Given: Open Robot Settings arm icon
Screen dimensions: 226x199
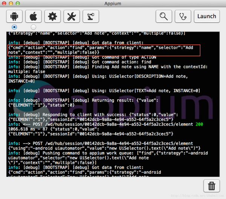Looking at the screenshot, I should [91, 16].
